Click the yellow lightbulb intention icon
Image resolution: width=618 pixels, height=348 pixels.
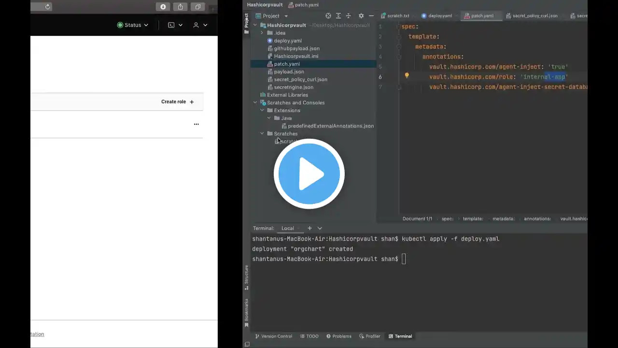tap(407, 75)
